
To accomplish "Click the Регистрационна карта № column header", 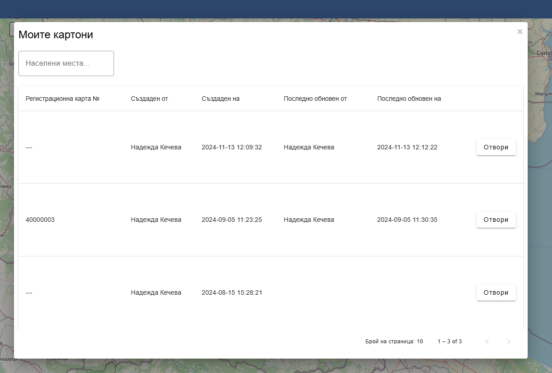I will click(x=63, y=99).
